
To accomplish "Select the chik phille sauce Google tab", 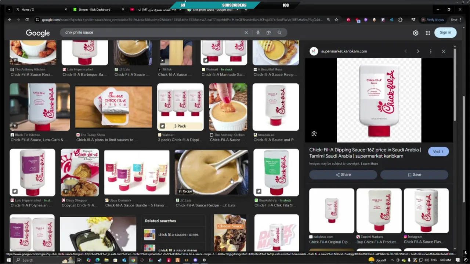I will (213, 10).
